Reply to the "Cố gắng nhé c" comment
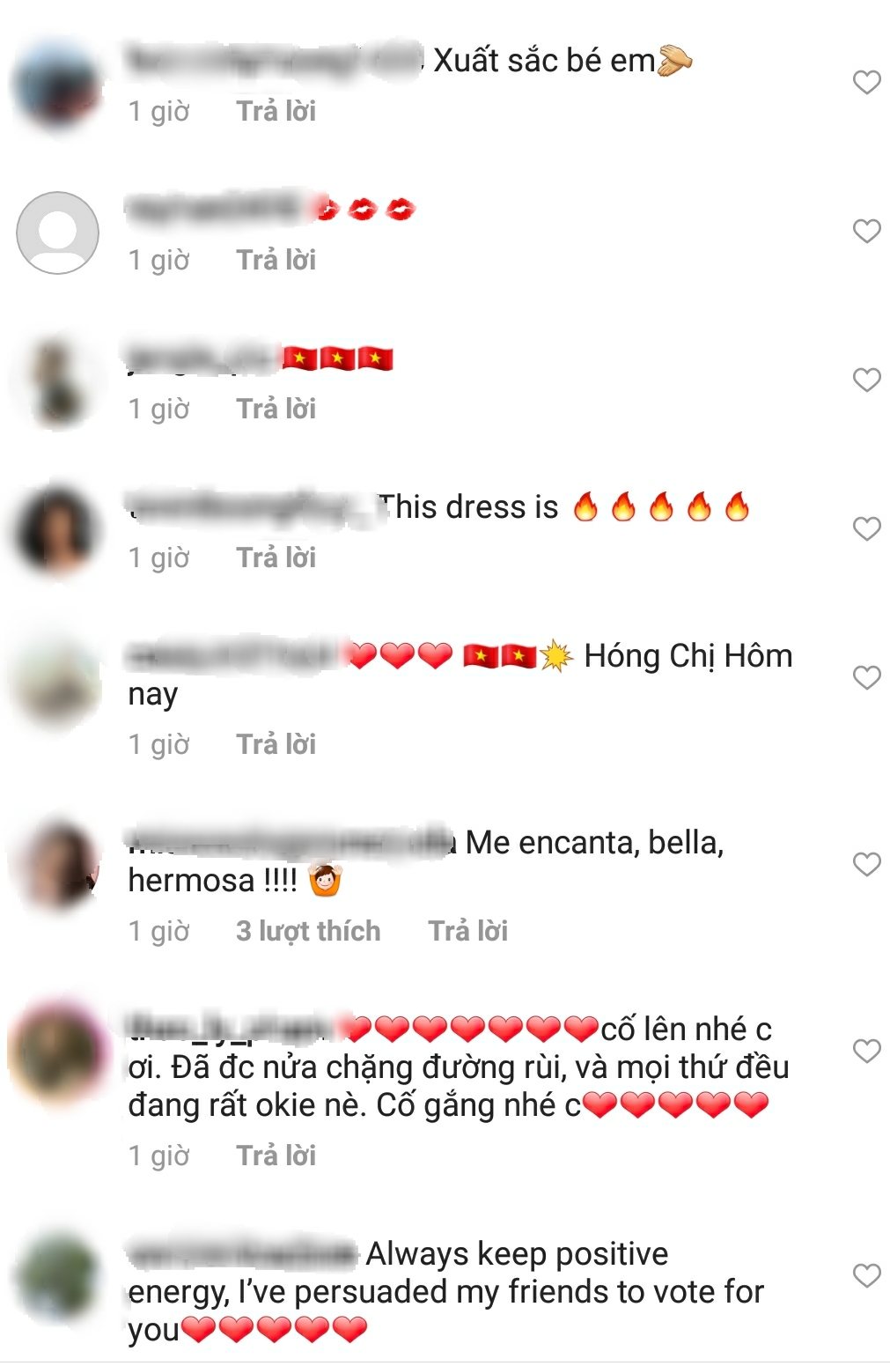This screenshot has height=1366, width=890. coord(276,1156)
